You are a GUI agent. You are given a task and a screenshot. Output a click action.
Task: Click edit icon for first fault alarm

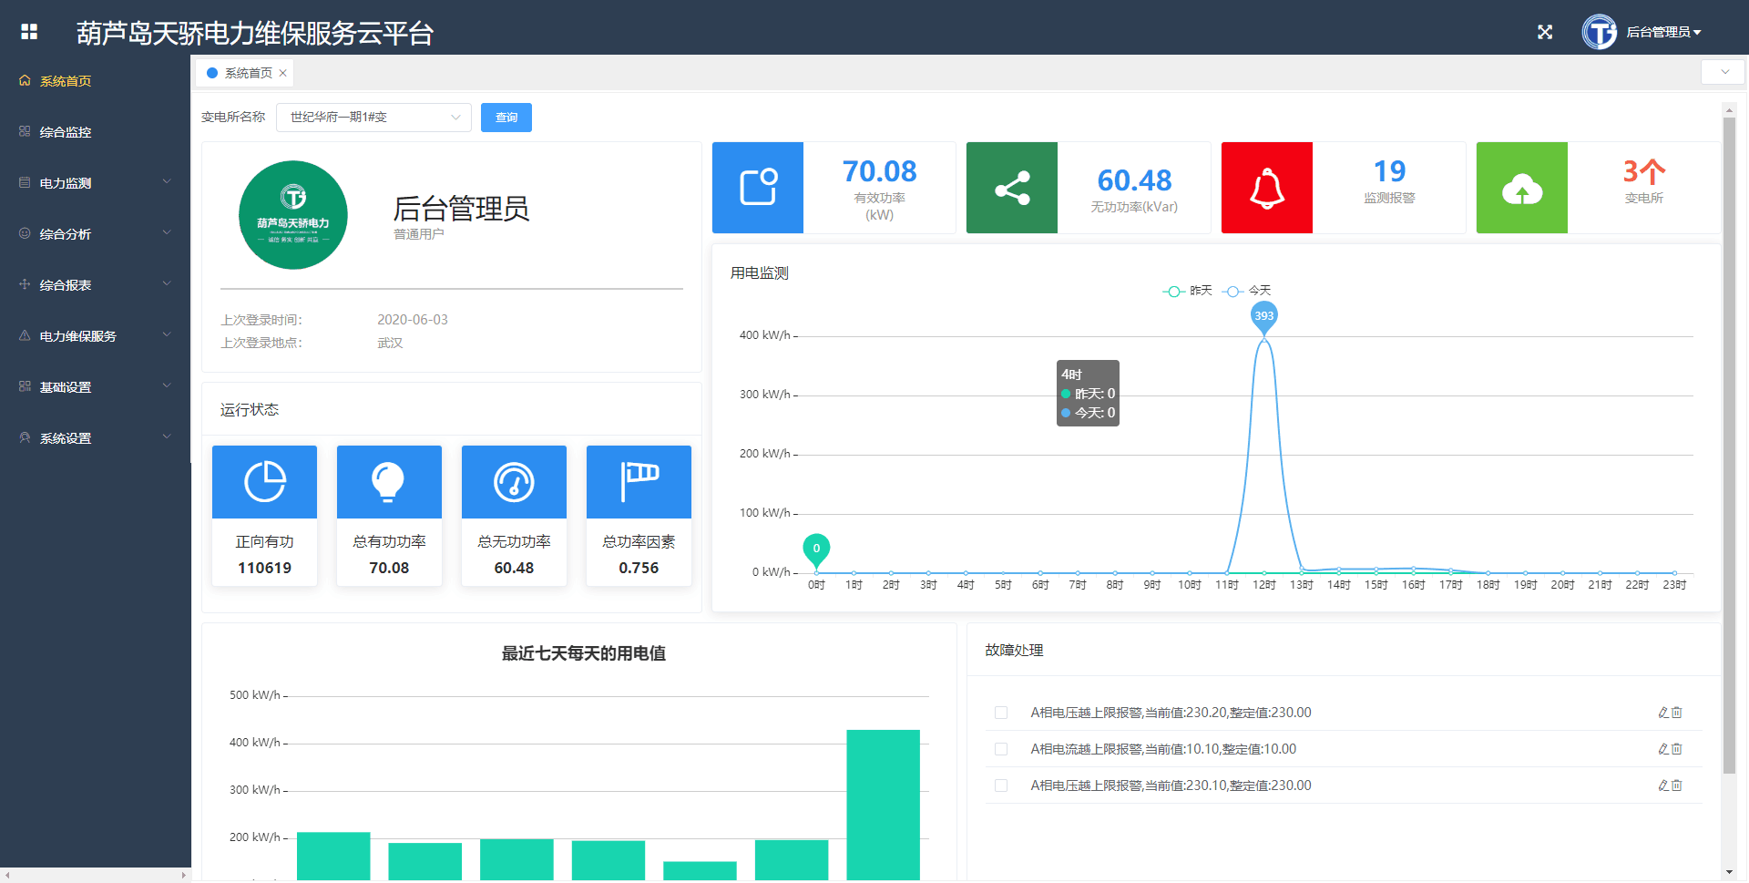(x=1662, y=713)
